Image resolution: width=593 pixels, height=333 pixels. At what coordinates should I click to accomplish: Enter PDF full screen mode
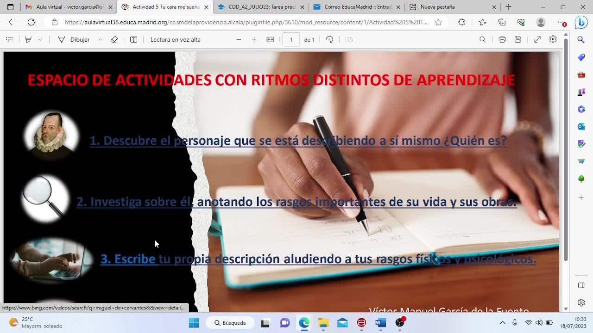537,39
